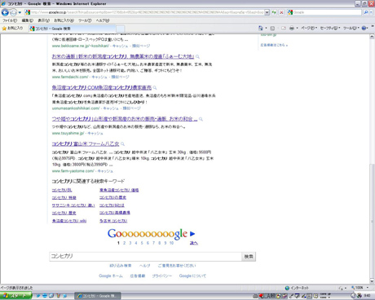375x300 pixels.
Task: Open キャッシュ link under www.tsuyahime.jp
Action: [95, 134]
